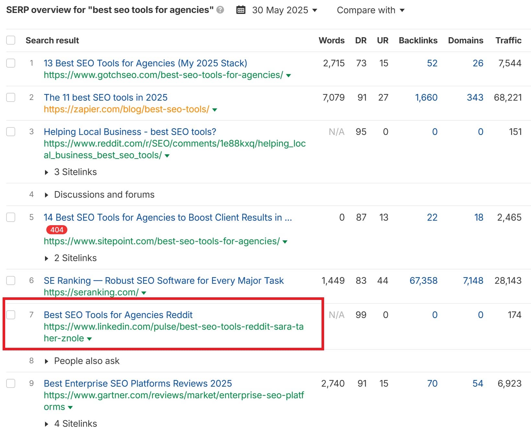Click the help question mark icon beside SERP overview title
Image resolution: width=531 pixels, height=429 pixels.
click(x=220, y=10)
